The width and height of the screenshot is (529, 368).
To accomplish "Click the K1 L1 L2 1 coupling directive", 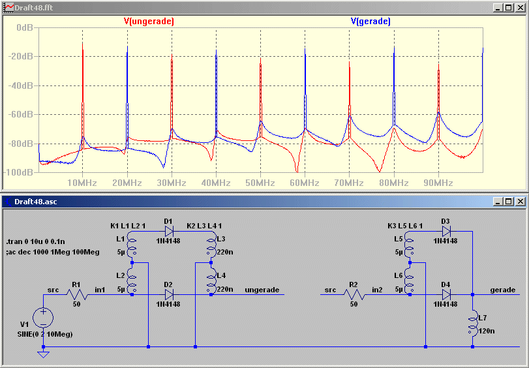I will [128, 226].
